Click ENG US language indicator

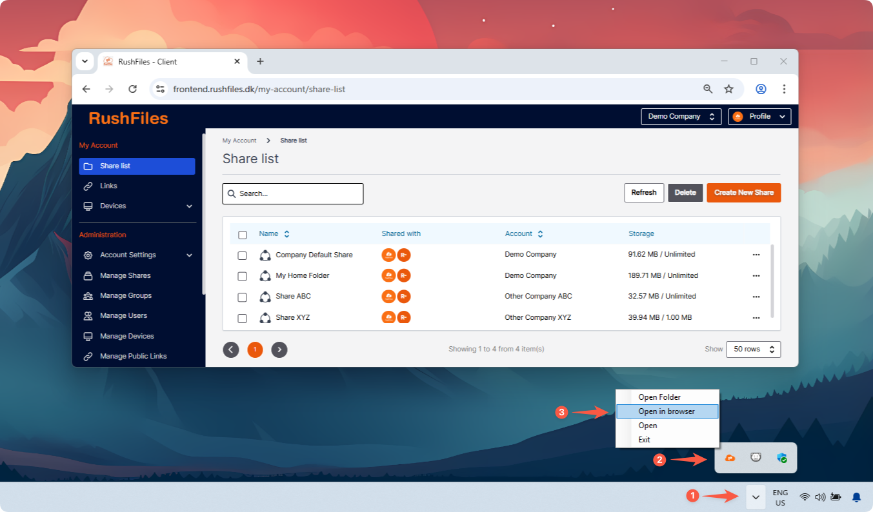coord(780,498)
